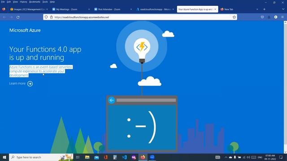Bookmark this page with the star
The width and height of the screenshot is (287, 161).
(234, 17)
